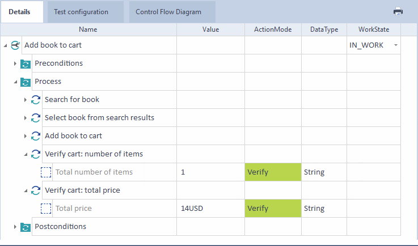Image resolution: width=418 pixels, height=246 pixels.
Task: Click the Total price dashed box icon
Action: (46, 209)
